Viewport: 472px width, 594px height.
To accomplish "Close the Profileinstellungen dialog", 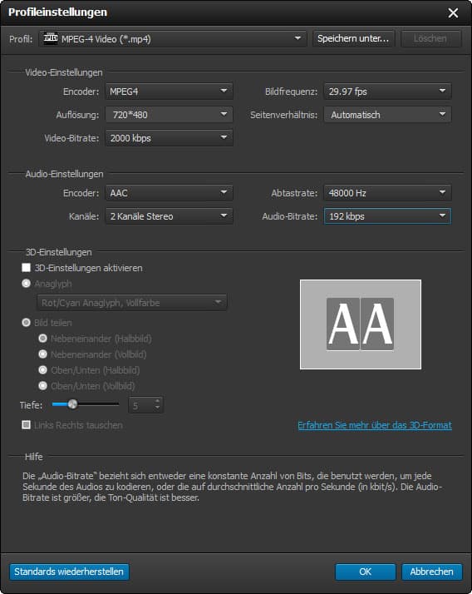I will (453, 12).
